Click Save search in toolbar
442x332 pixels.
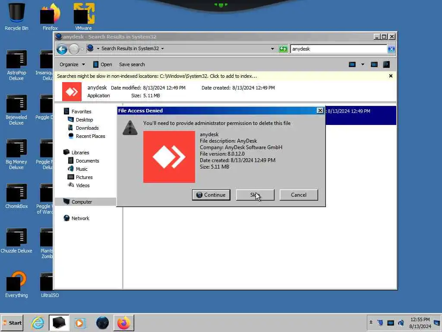[x=132, y=64]
